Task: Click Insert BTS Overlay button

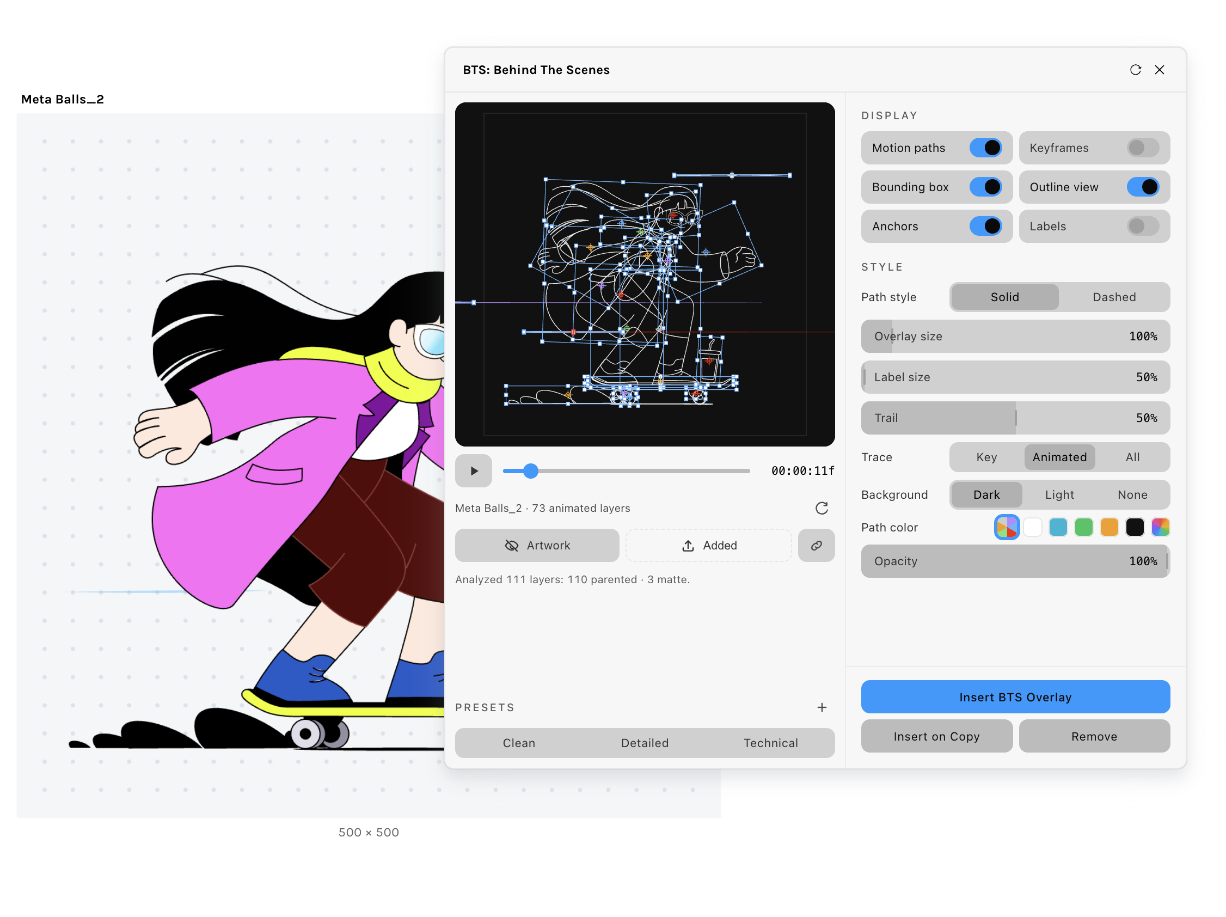Action: (x=1015, y=697)
